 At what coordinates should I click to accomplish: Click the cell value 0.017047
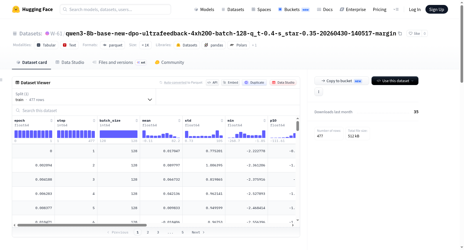[171, 151]
